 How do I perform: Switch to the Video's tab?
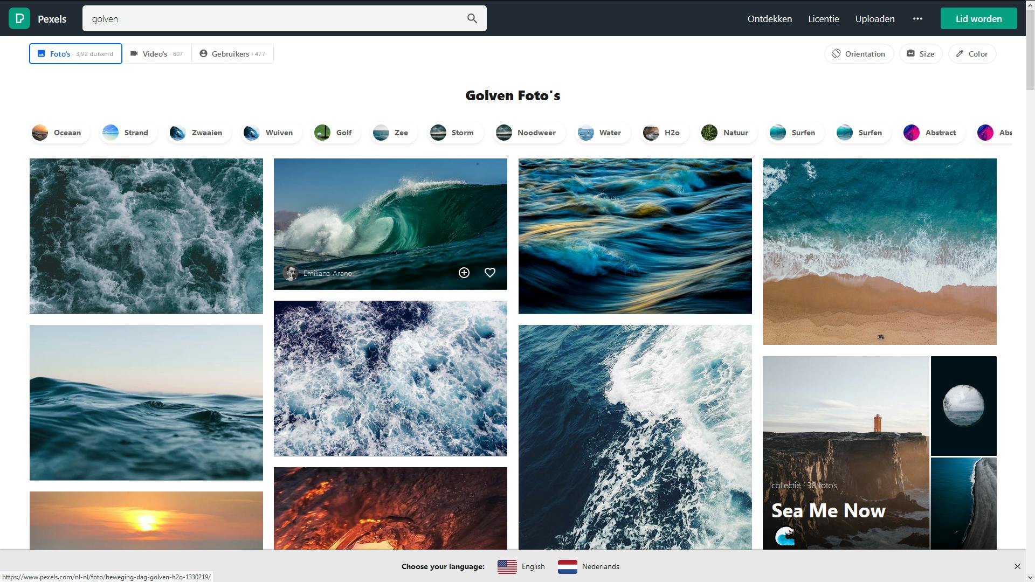click(x=157, y=54)
